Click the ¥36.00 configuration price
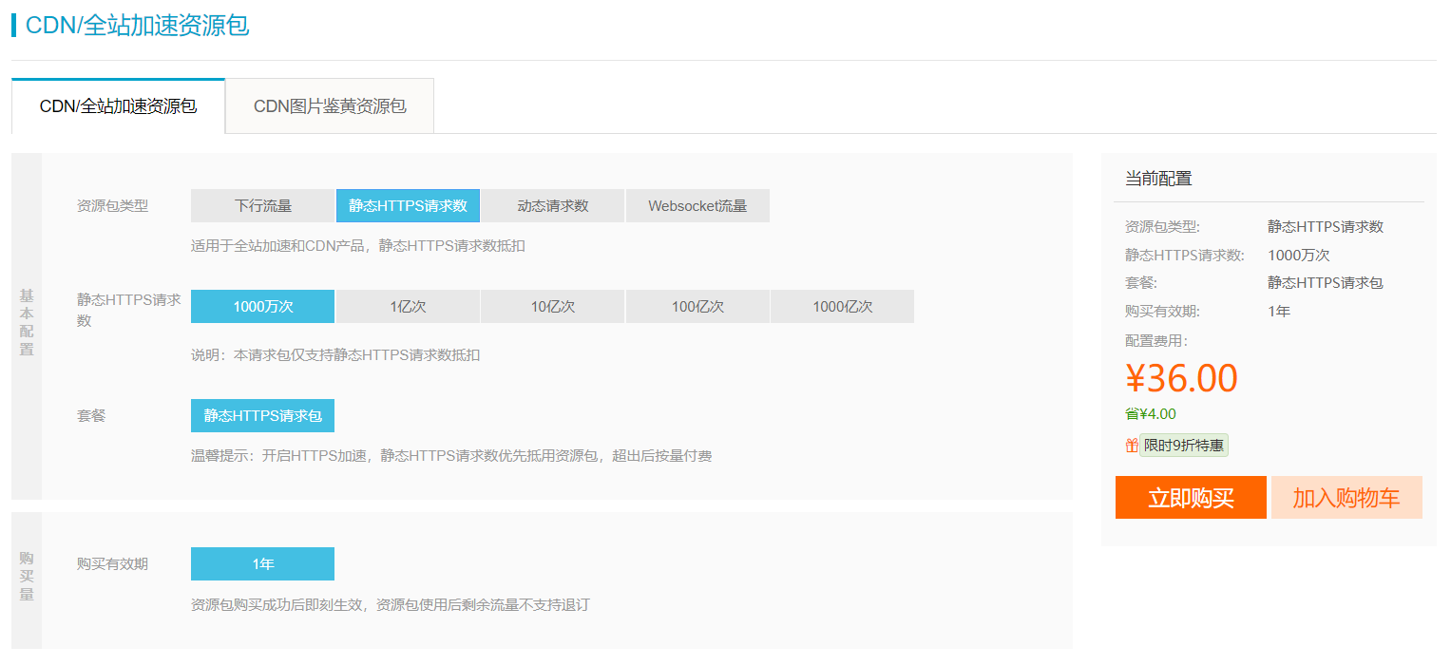This screenshot has width=1451, height=666. click(x=1181, y=378)
